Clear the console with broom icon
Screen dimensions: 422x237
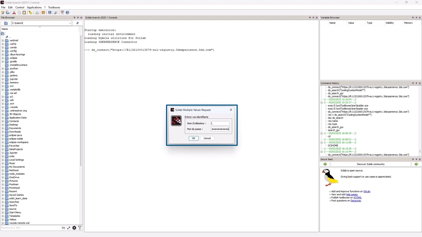pyautogui.click(x=31, y=13)
